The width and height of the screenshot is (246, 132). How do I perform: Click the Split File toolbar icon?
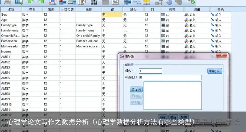click(127, 2)
